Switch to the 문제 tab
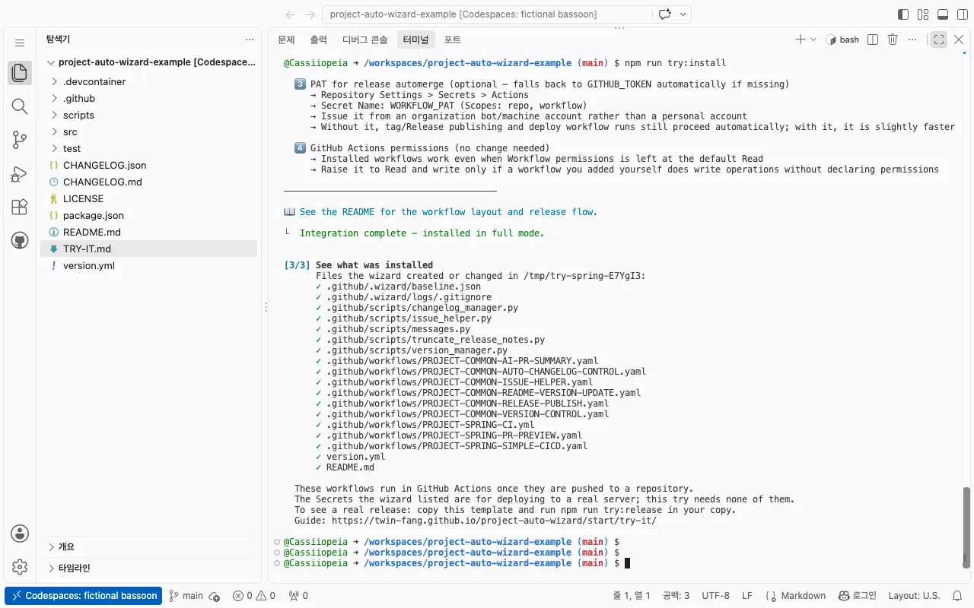 tap(286, 40)
